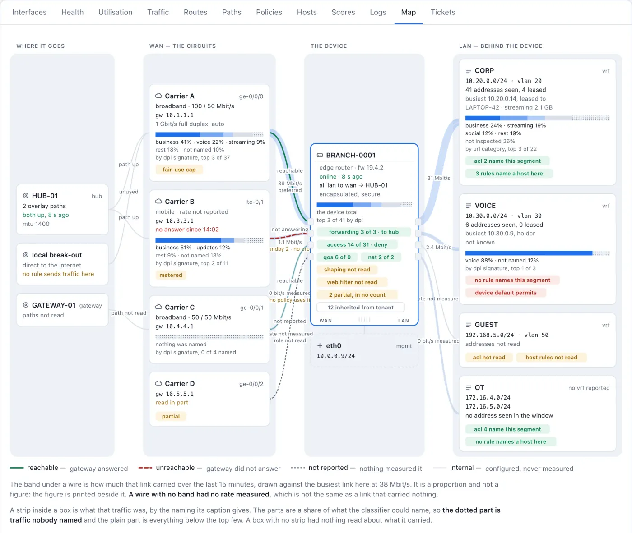Click the device total traffic strip
This screenshot has height=533, width=632.
pyautogui.click(x=364, y=205)
